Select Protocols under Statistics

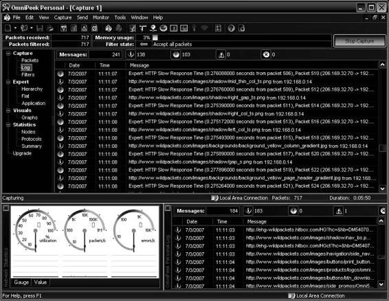(x=32, y=139)
